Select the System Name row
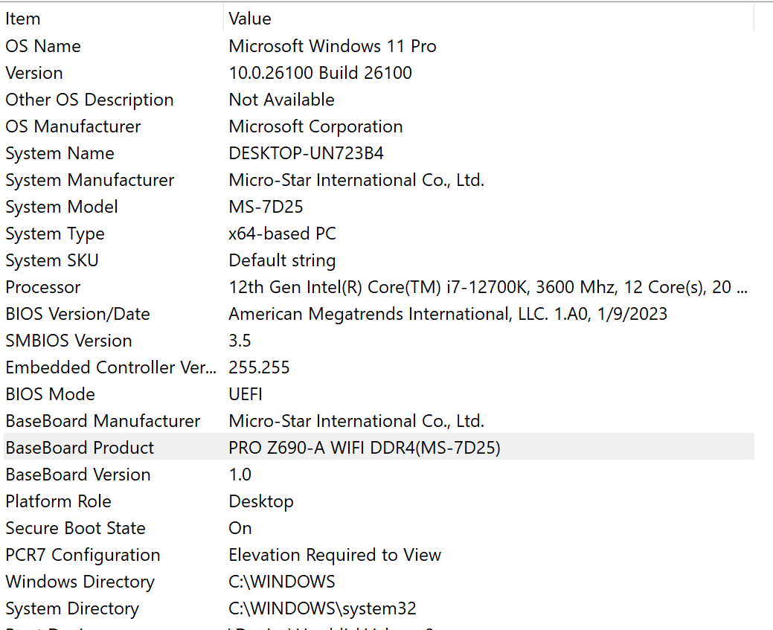Screen dimensions: 773x630 coord(60,153)
